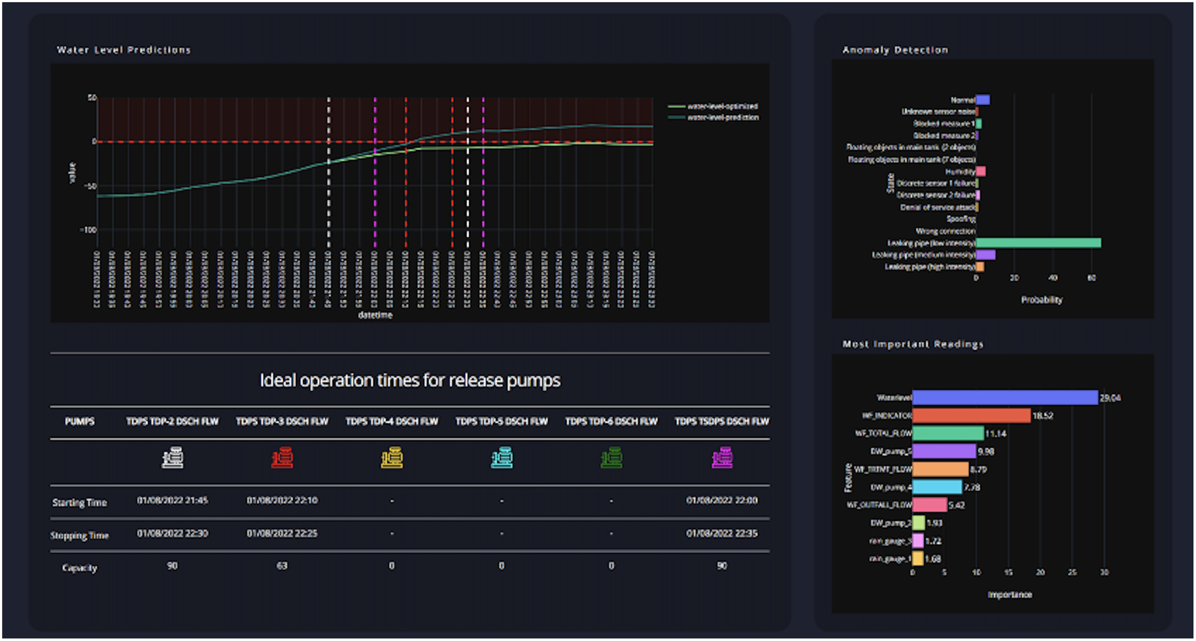Click TDP-2 capacity value 90
This screenshot has height=641, width=1196.
pos(172,565)
